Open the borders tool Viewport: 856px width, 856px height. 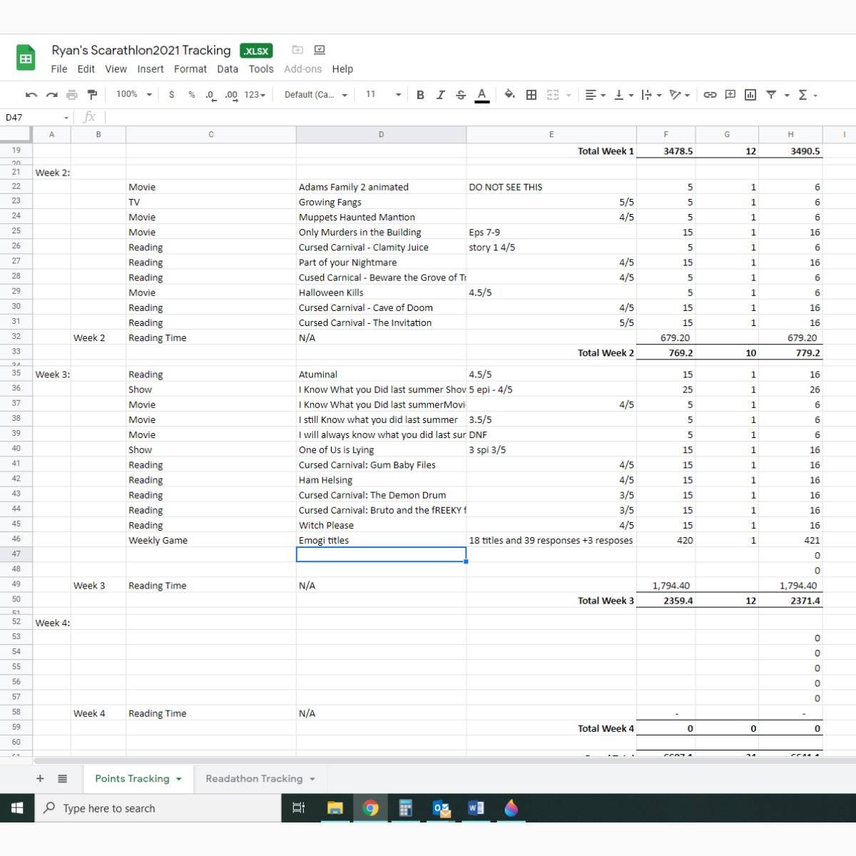[x=531, y=95]
